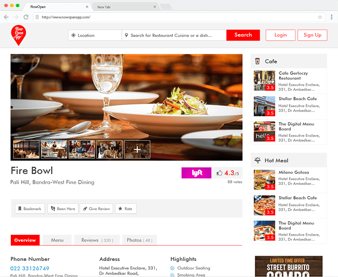
Task: Click the thumbs-up rating icon
Action: point(220,173)
